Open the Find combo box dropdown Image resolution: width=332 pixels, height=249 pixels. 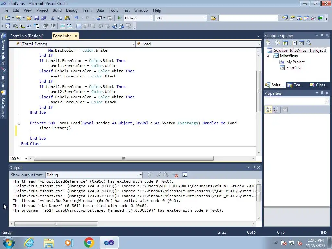tap(276, 18)
